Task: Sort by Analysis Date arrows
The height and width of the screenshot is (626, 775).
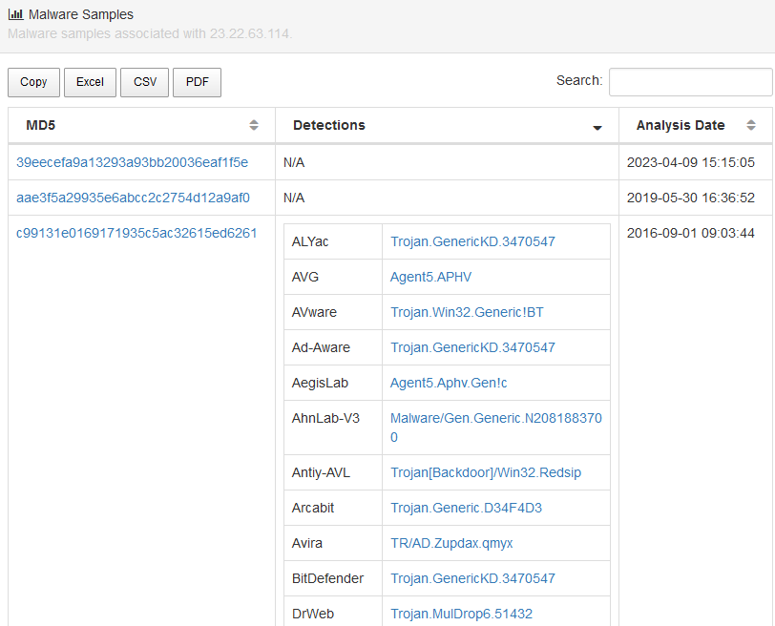Action: 751,125
